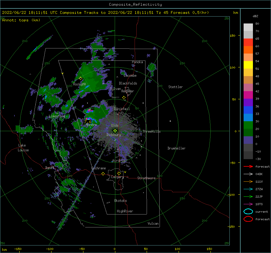Image resolution: width=271 pixels, height=253 pixels.
Task: Click the white 04DK track arrow
Action: click(x=248, y=174)
